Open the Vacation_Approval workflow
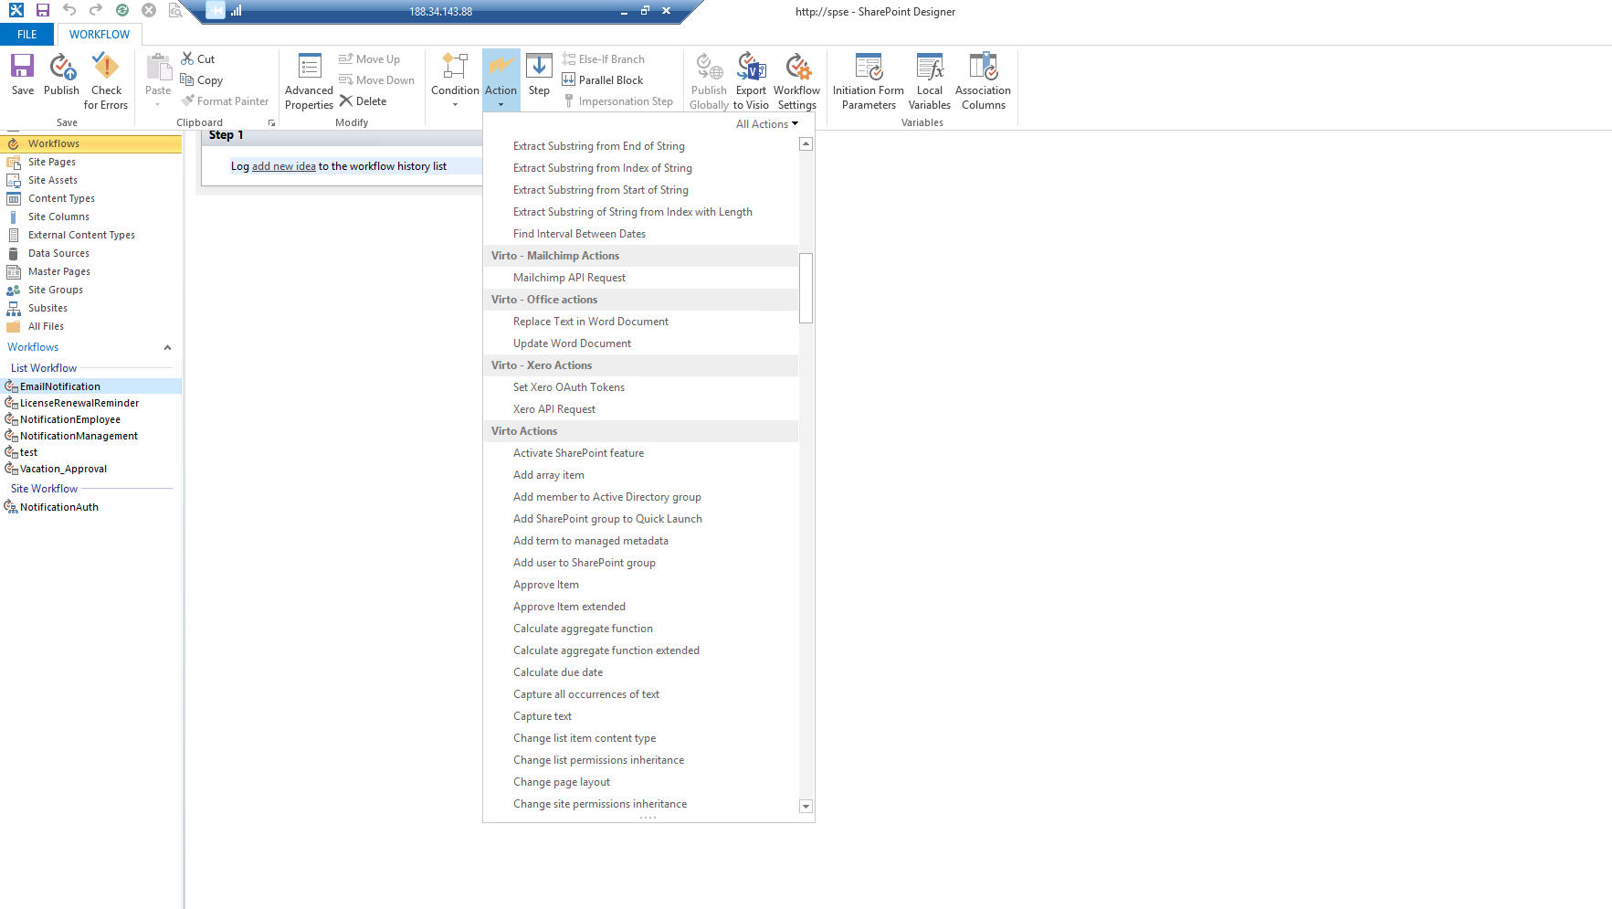The image size is (1612, 909). tap(63, 469)
